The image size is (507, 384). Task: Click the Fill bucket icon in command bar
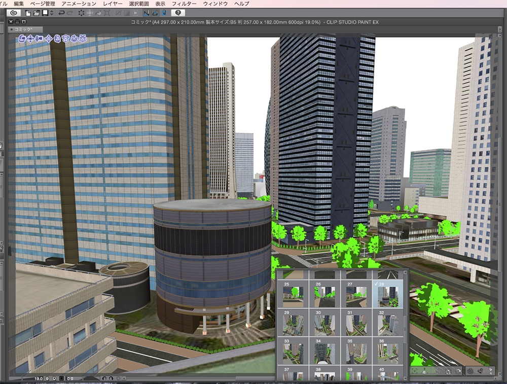[x=98, y=13]
